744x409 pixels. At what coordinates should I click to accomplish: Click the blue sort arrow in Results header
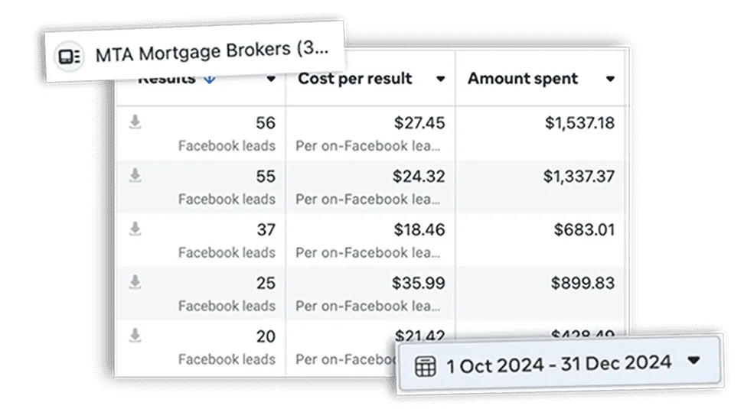click(209, 79)
